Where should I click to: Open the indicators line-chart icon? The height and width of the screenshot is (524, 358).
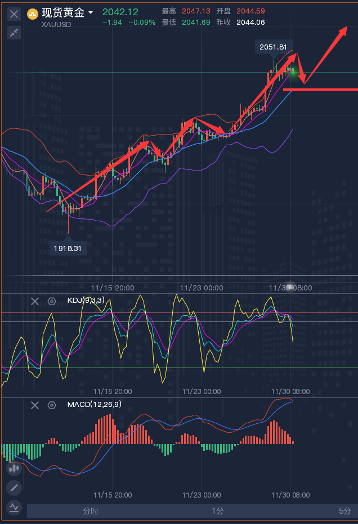(14, 508)
